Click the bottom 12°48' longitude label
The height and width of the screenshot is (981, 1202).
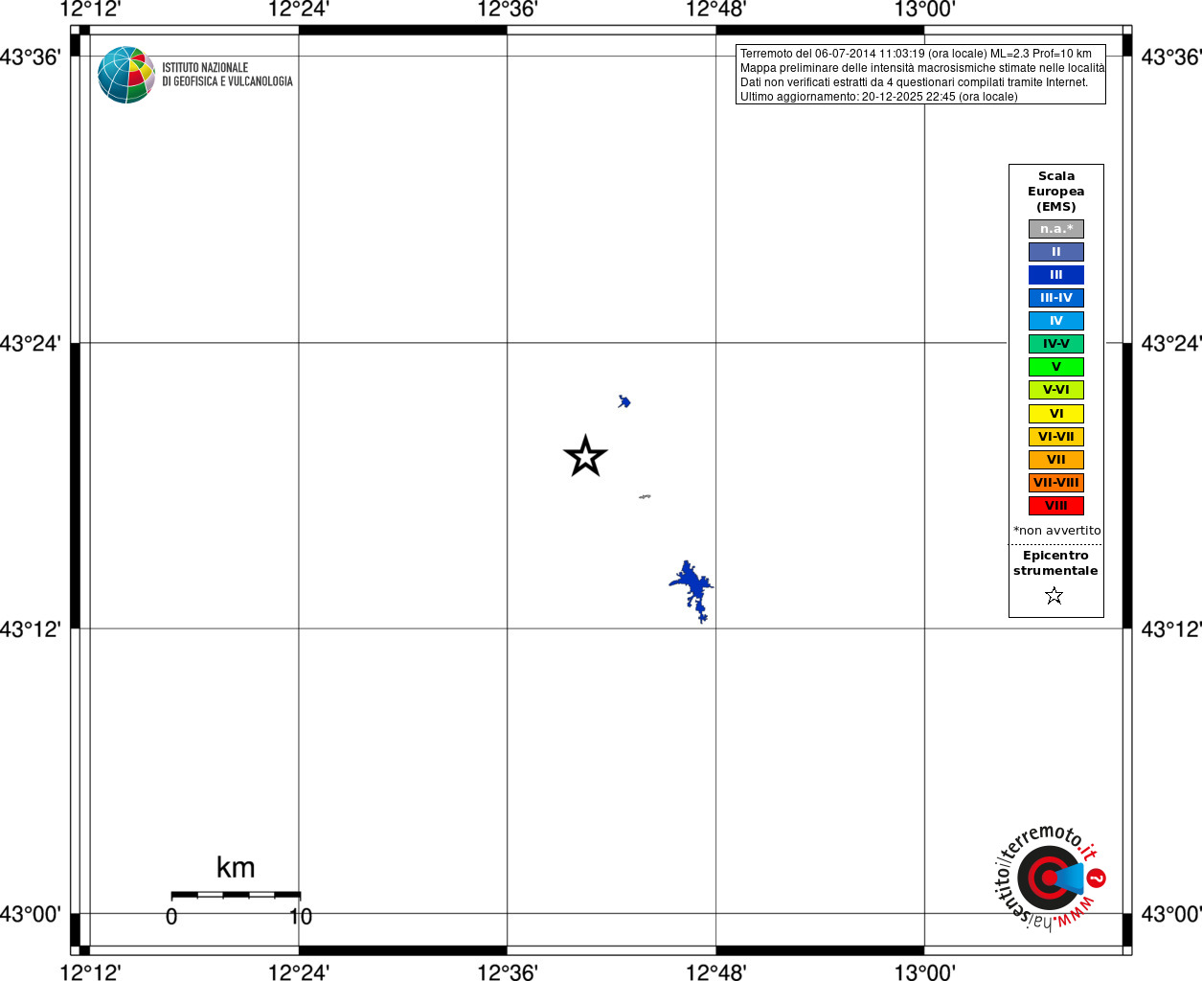(715, 972)
